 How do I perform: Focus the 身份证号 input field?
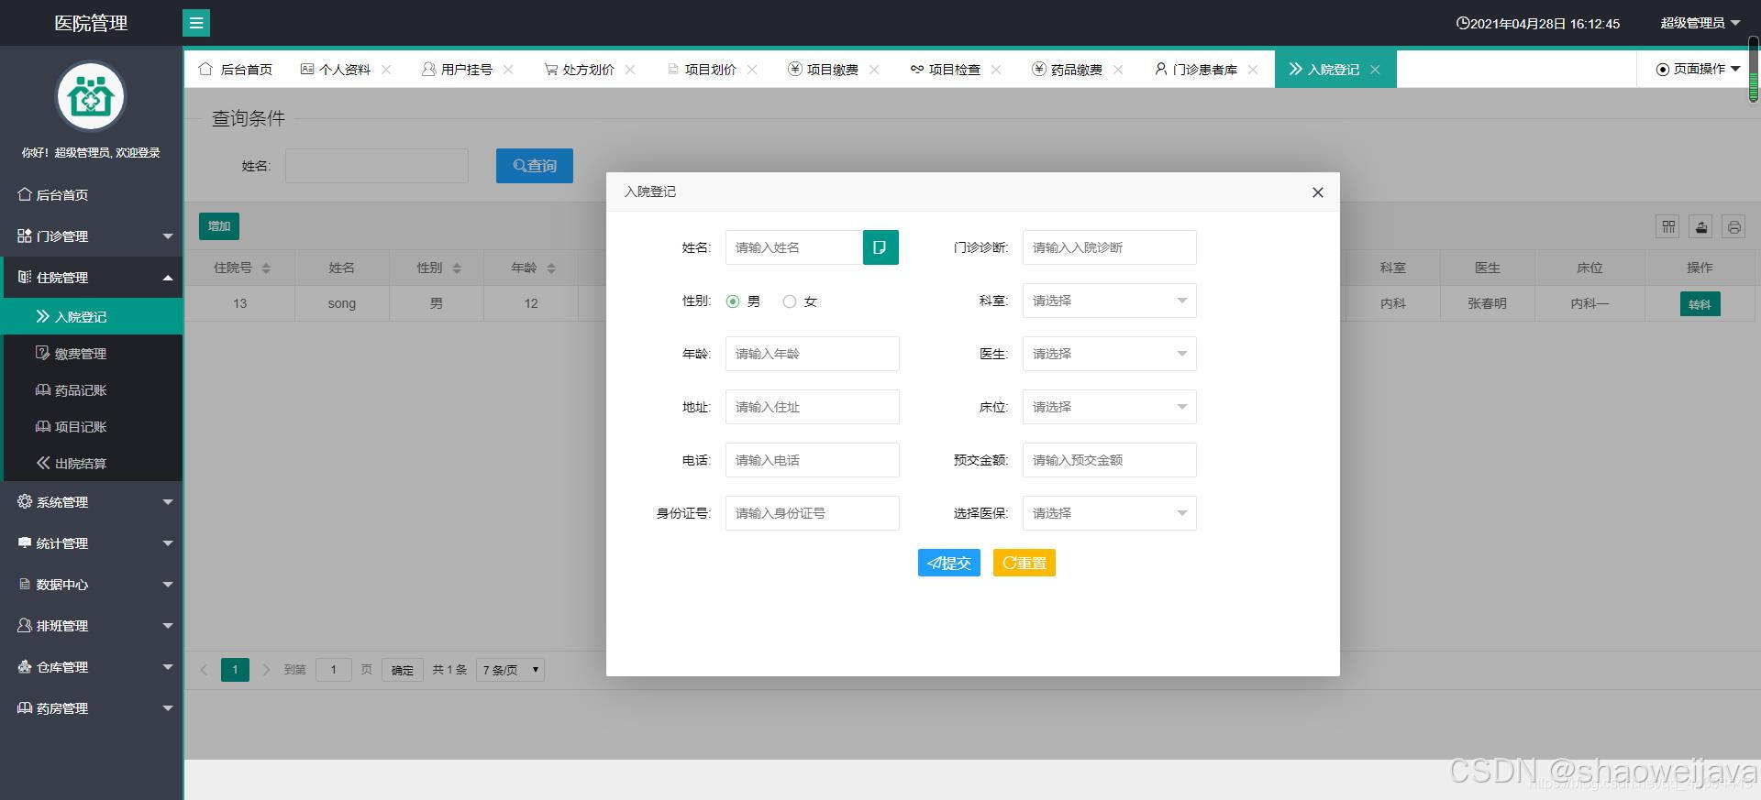[813, 513]
